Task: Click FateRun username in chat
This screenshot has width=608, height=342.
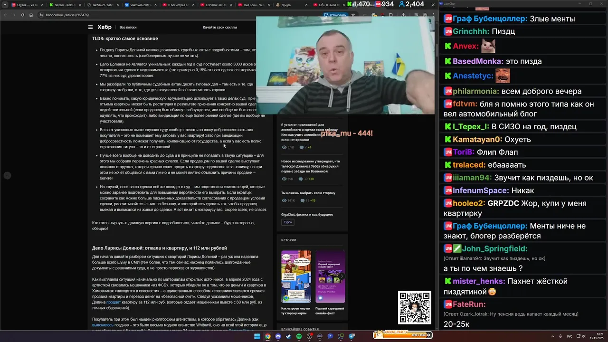Action: pos(469,304)
